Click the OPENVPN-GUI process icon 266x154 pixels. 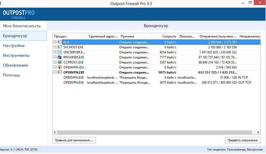click(60, 67)
